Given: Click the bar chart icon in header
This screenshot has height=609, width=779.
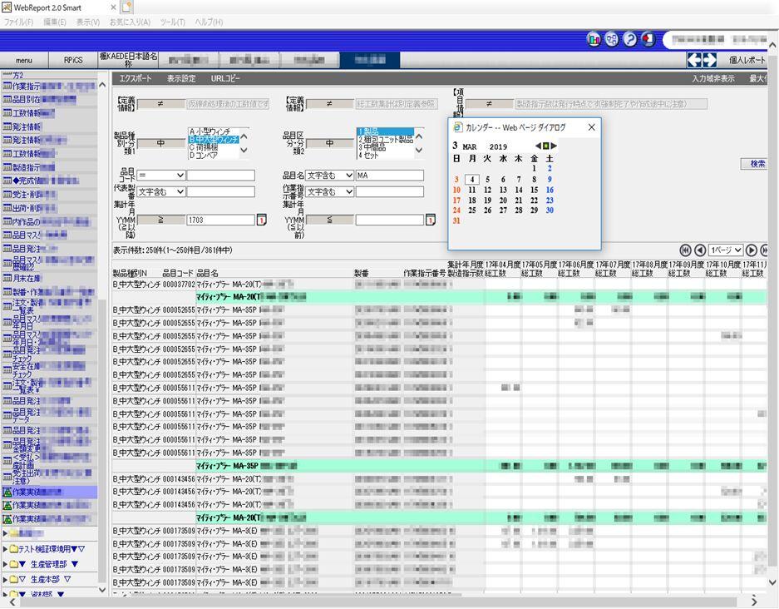Looking at the screenshot, I should 594,39.
